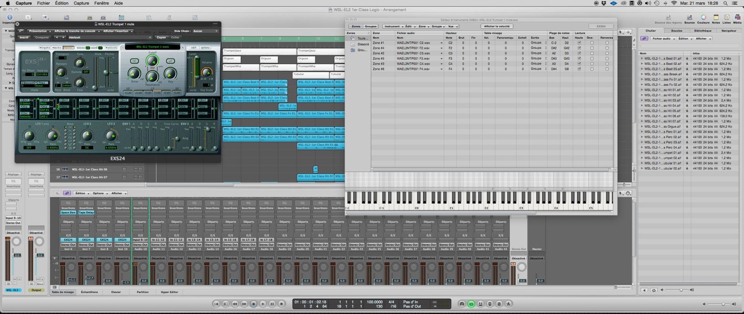Open the #default preset dropdown
744x314 pixels.
tap(110, 38)
